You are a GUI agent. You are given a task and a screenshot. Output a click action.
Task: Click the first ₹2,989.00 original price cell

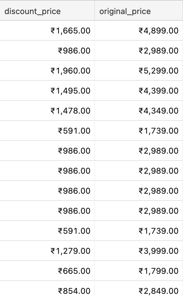(139, 51)
